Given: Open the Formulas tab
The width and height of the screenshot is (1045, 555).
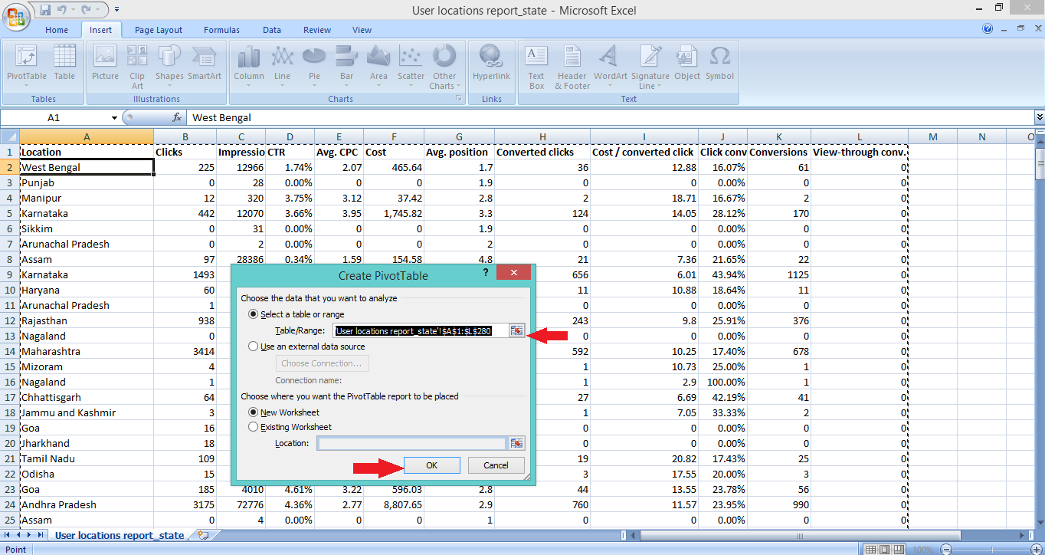Looking at the screenshot, I should pos(221,30).
